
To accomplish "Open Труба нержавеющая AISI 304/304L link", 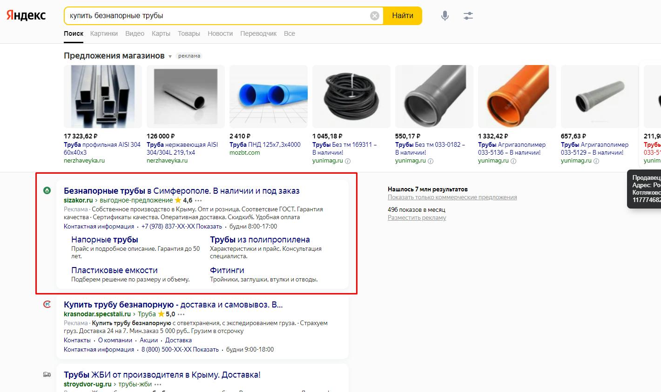I will tap(182, 148).
